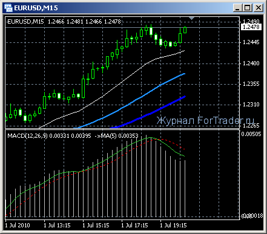
Task: Select the light blue moving average line
Action: 142,97
